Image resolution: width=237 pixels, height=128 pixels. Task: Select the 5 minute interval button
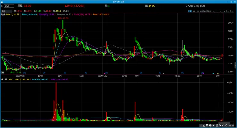[x=221, y=11]
